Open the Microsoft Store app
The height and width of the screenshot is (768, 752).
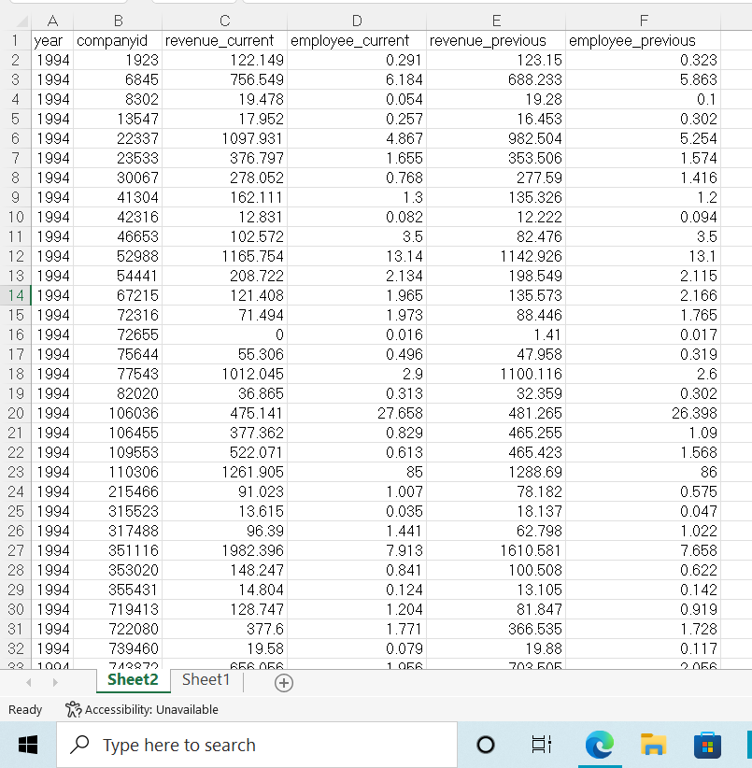point(705,745)
